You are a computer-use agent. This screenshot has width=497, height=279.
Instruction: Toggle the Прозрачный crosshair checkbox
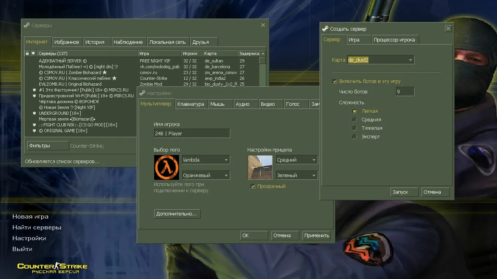tap(253, 186)
